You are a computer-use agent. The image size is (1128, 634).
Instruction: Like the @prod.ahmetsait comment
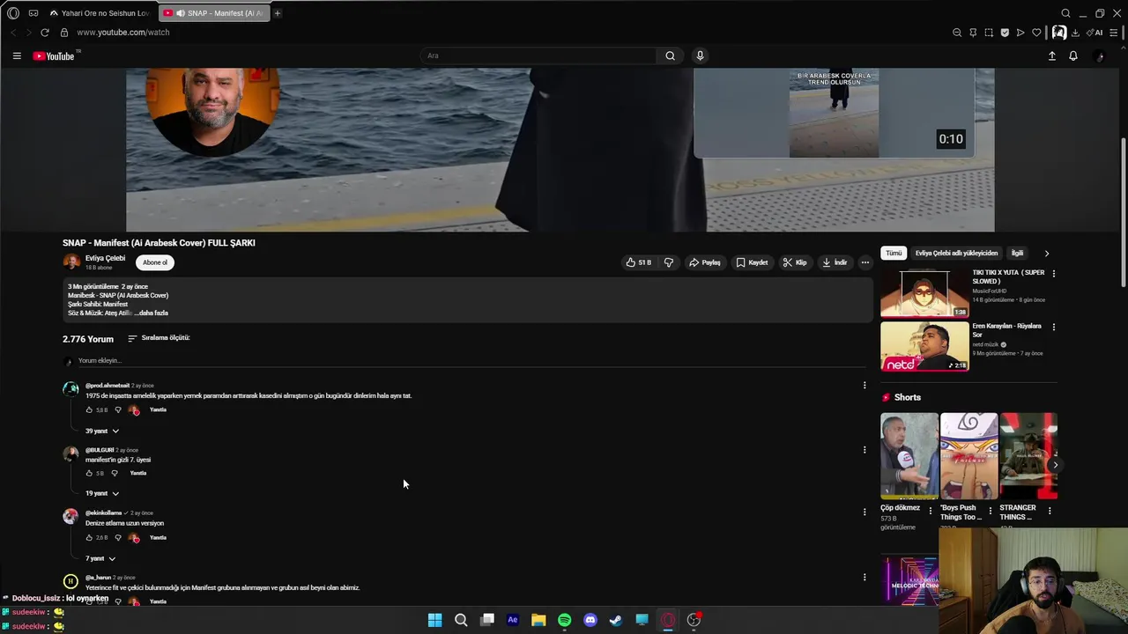click(89, 409)
